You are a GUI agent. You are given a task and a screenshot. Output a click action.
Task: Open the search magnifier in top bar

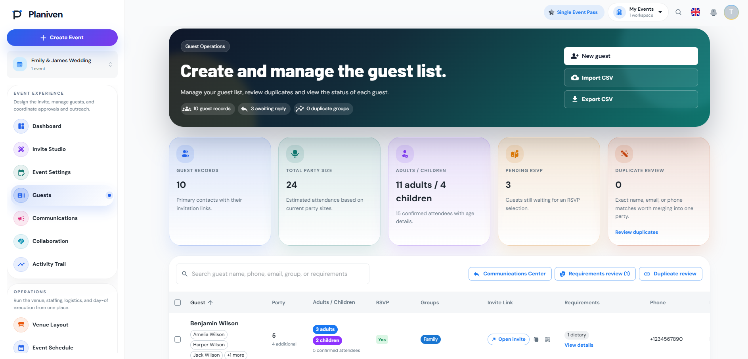(678, 12)
